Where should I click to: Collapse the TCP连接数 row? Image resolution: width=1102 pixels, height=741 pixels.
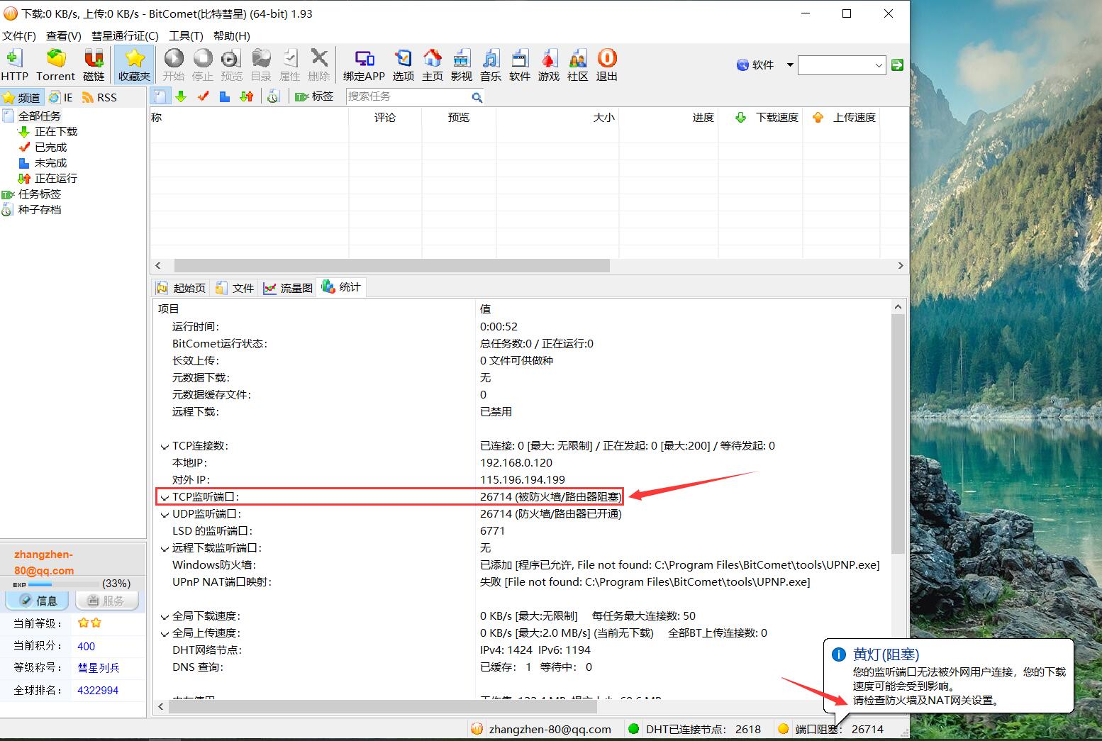coord(165,447)
